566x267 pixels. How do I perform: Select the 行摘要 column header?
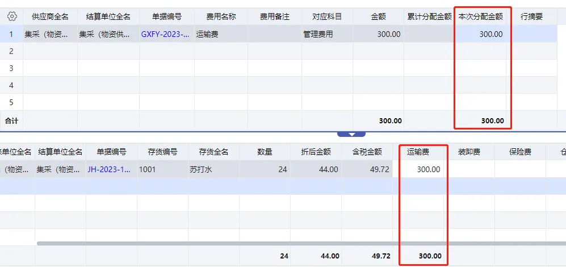point(532,16)
